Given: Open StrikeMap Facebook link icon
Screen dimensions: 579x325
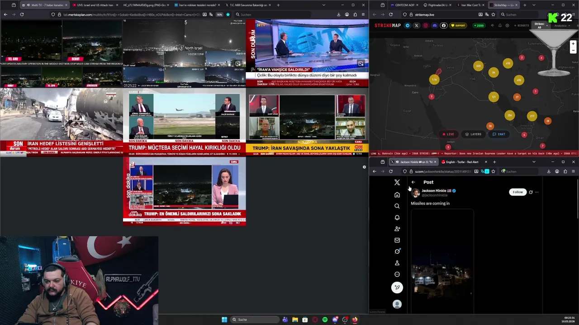Looking at the screenshot, I should 444,26.
